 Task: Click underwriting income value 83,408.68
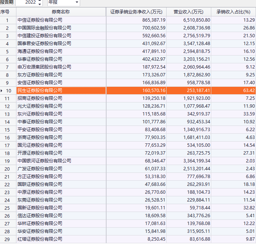pyautogui.click(x=155, y=130)
